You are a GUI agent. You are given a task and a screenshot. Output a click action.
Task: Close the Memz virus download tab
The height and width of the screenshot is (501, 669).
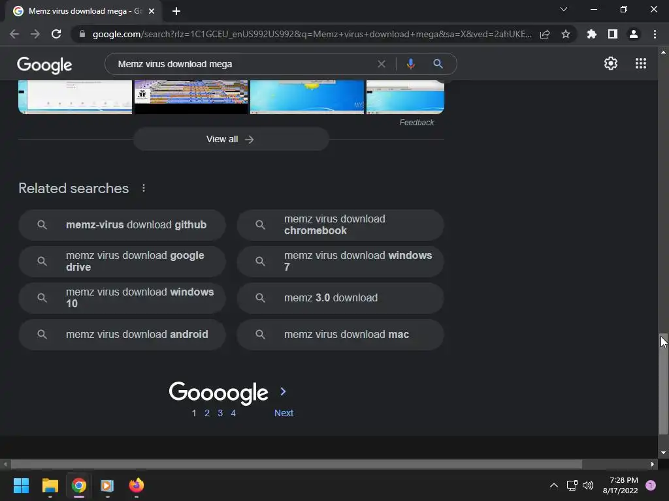pyautogui.click(x=152, y=11)
